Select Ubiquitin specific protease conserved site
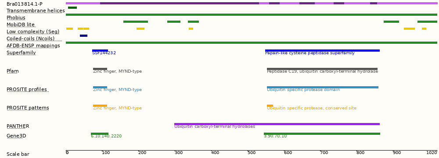This screenshot has width=439, height=158. point(270,106)
